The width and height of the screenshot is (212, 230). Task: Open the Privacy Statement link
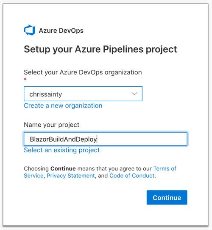click(71, 176)
